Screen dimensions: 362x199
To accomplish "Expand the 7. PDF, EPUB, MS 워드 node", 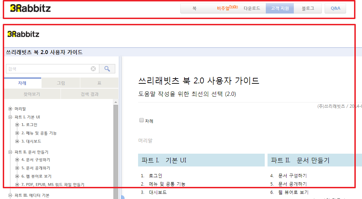I will click(17, 185).
